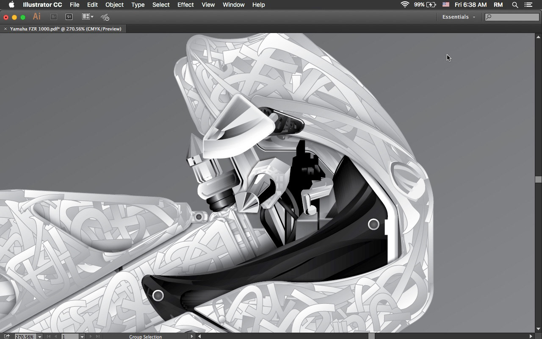542x339 pixels.
Task: Open the Effect menu
Action: coord(185,5)
